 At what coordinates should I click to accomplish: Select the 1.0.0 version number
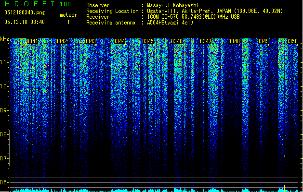(x=66, y=4)
